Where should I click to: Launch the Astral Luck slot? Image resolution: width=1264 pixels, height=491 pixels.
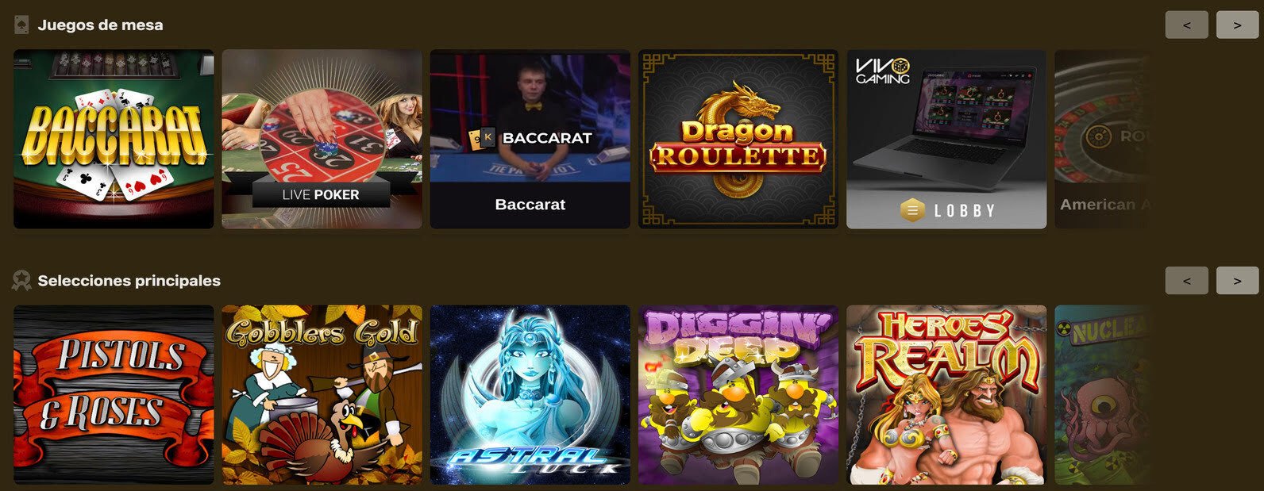(530, 395)
